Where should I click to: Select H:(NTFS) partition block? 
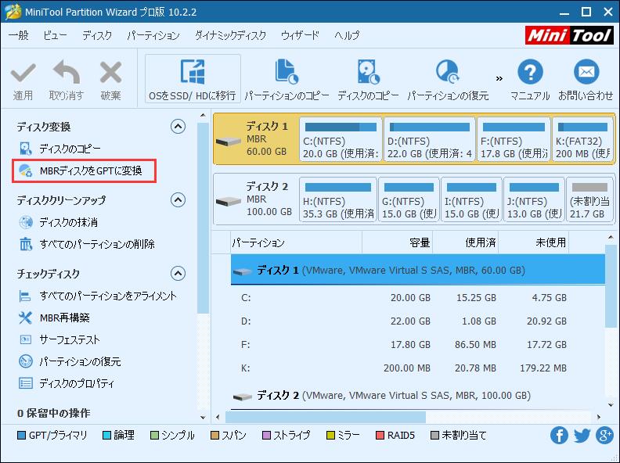pos(338,199)
